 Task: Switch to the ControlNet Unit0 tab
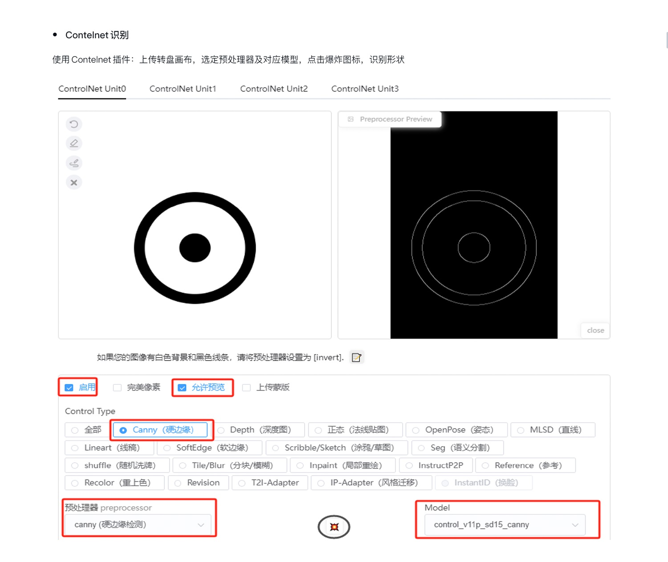(x=92, y=89)
